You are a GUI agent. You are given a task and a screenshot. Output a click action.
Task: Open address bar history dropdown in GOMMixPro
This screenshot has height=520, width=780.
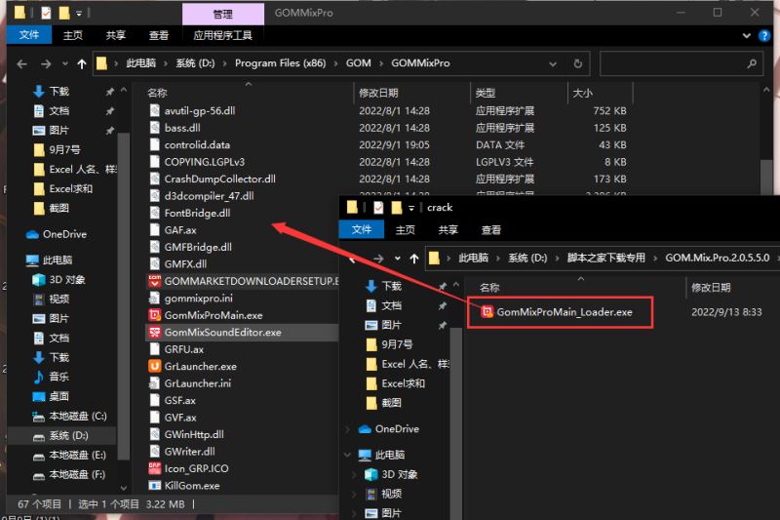coord(553,63)
